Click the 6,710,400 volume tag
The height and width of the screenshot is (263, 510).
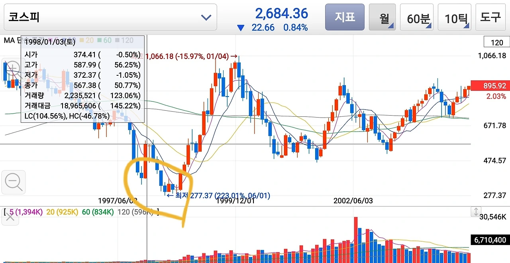point(490,240)
